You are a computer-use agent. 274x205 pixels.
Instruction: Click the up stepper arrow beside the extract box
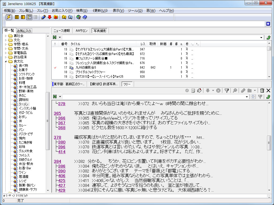253,95
